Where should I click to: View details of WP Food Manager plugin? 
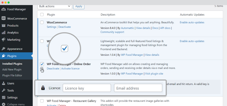152,55
